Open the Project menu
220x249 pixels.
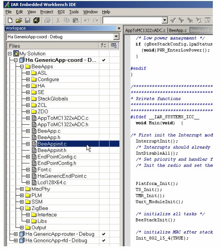tap(47, 12)
